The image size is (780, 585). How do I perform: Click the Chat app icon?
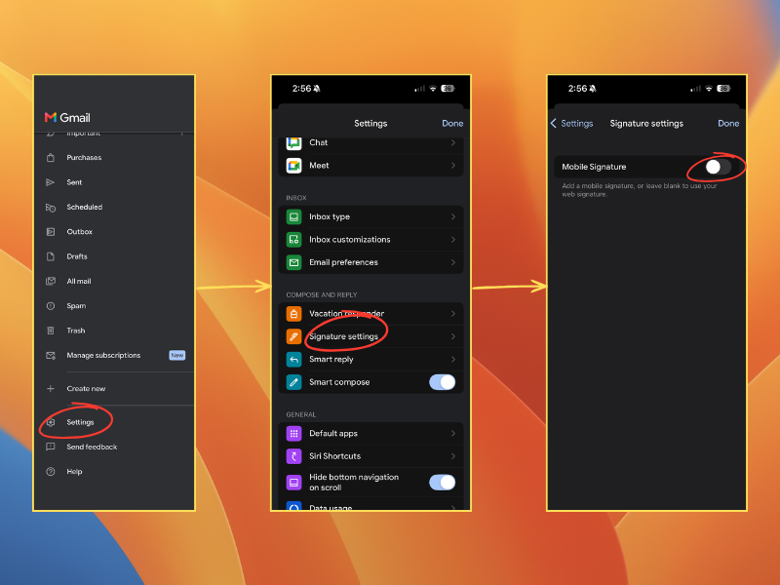point(294,142)
